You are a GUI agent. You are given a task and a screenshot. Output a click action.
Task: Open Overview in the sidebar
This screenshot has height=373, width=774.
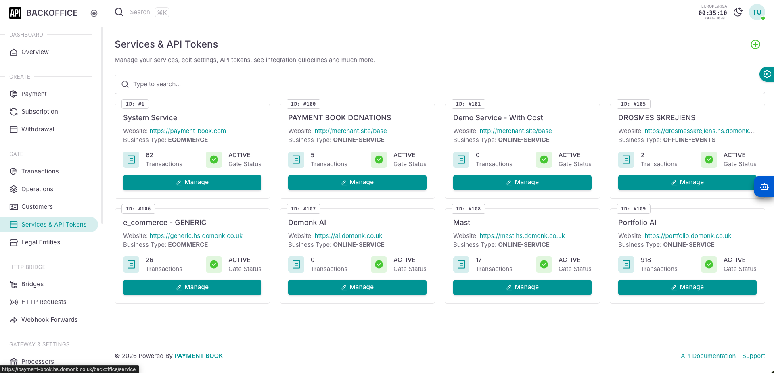tap(49, 52)
